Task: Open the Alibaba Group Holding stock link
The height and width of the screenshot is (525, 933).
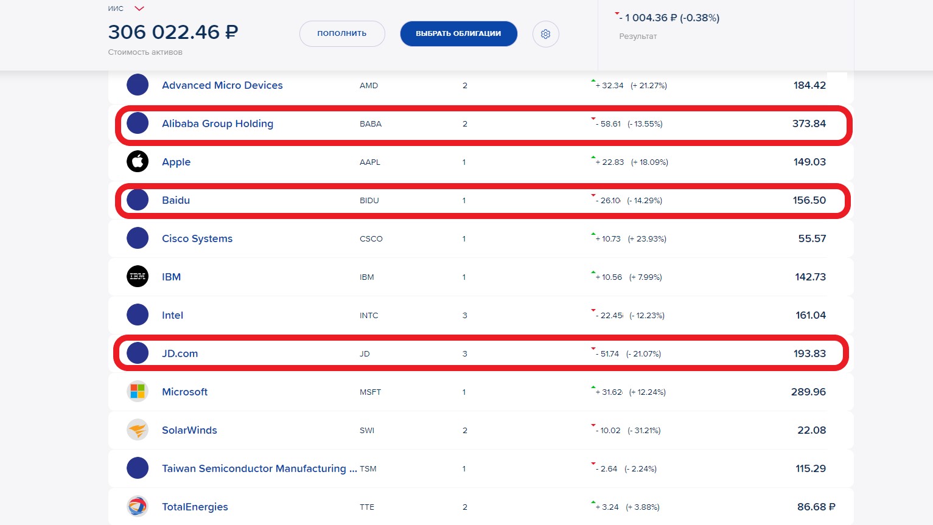Action: (x=217, y=123)
